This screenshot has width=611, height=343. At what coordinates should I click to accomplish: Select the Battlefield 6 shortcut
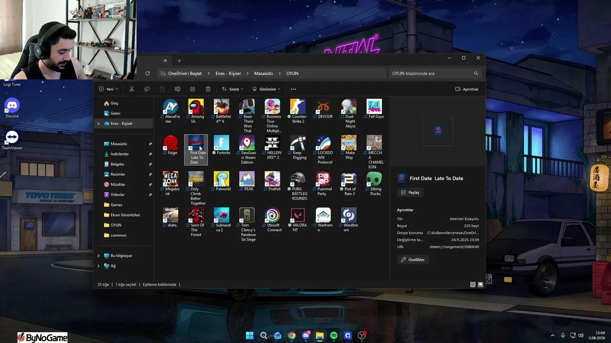221,111
